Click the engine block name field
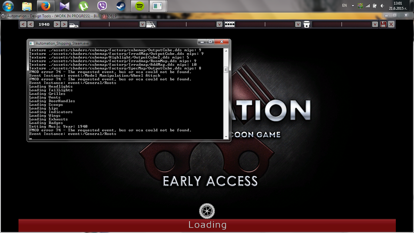The image size is (414, 233). (265, 24)
